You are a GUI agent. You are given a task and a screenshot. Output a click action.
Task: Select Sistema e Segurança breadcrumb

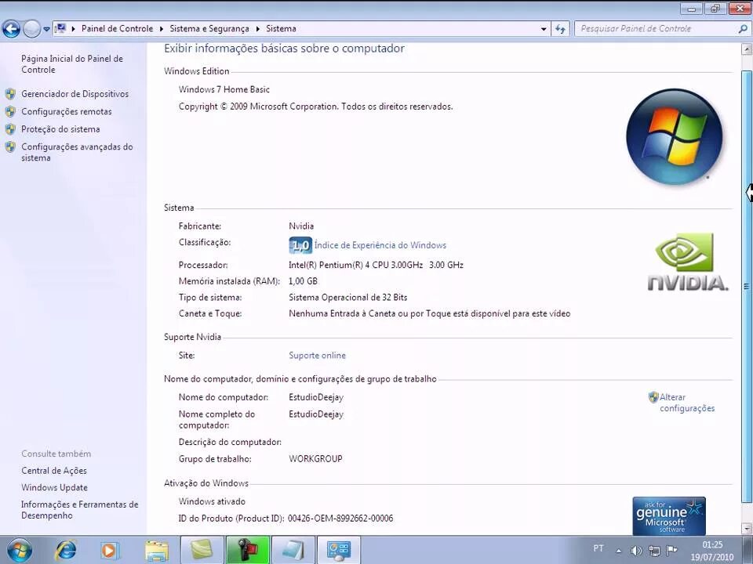click(209, 28)
